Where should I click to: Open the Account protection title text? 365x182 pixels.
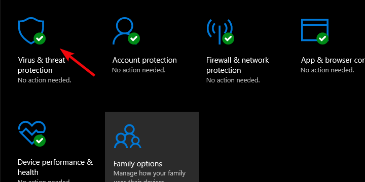click(x=144, y=60)
